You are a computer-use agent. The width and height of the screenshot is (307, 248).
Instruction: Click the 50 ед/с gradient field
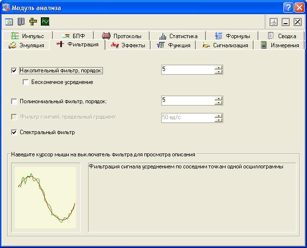(188, 118)
